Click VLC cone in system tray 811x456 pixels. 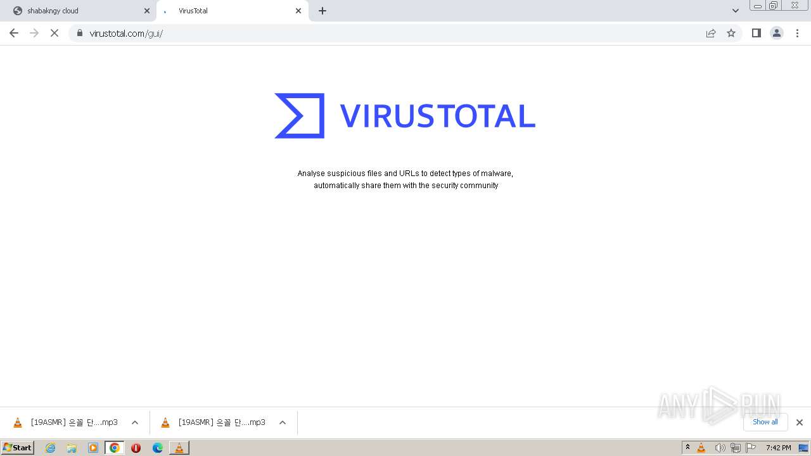701,448
